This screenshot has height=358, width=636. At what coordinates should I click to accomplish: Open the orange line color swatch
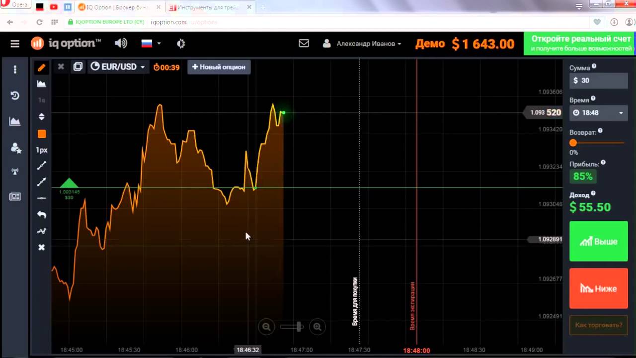pyautogui.click(x=42, y=134)
